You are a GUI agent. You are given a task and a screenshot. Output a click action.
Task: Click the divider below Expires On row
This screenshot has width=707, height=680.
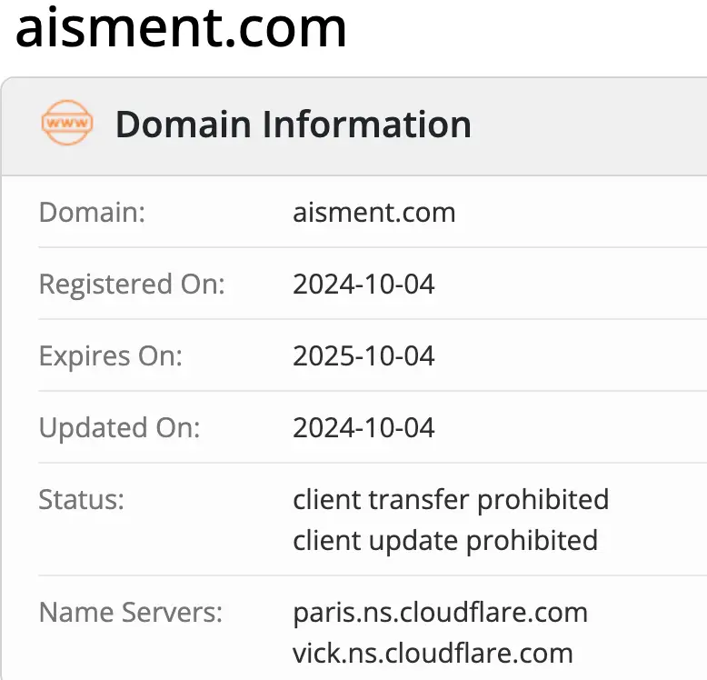(373, 391)
